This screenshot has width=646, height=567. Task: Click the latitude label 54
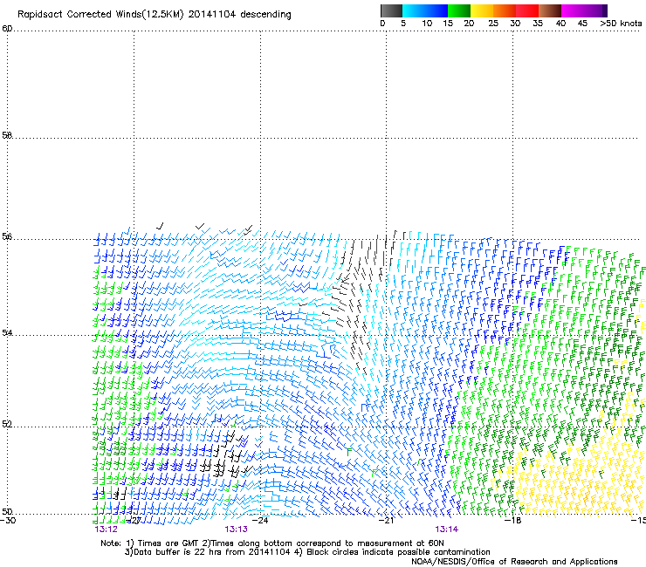click(7, 332)
